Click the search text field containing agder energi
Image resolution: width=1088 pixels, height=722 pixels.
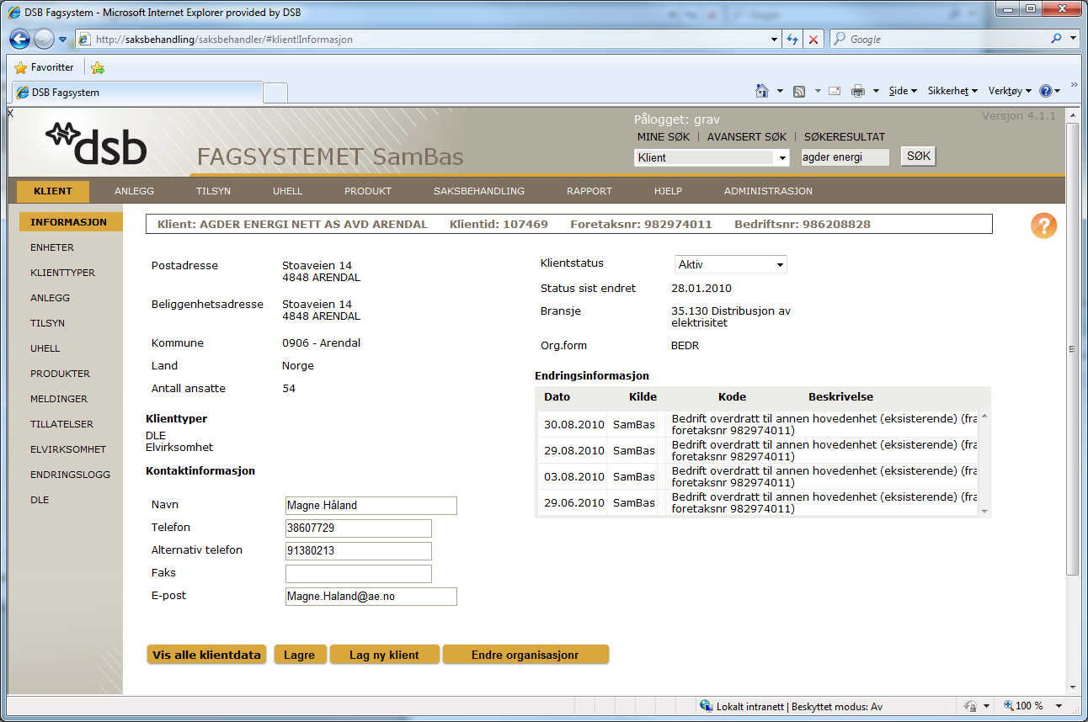pos(845,157)
